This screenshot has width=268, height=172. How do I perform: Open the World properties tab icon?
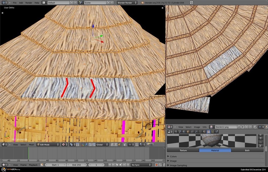(184, 132)
